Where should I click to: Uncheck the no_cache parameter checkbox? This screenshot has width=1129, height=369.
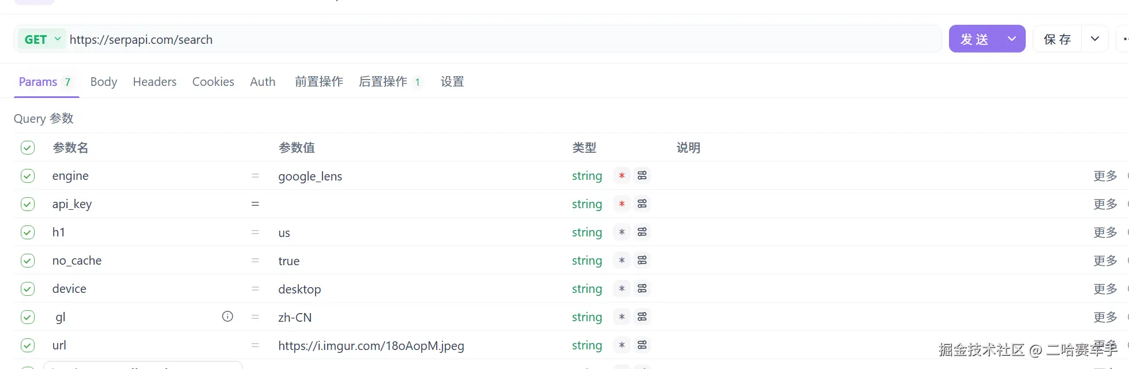click(x=28, y=261)
